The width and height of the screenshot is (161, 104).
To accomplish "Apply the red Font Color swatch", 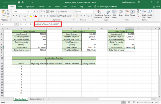I will 36,16.
